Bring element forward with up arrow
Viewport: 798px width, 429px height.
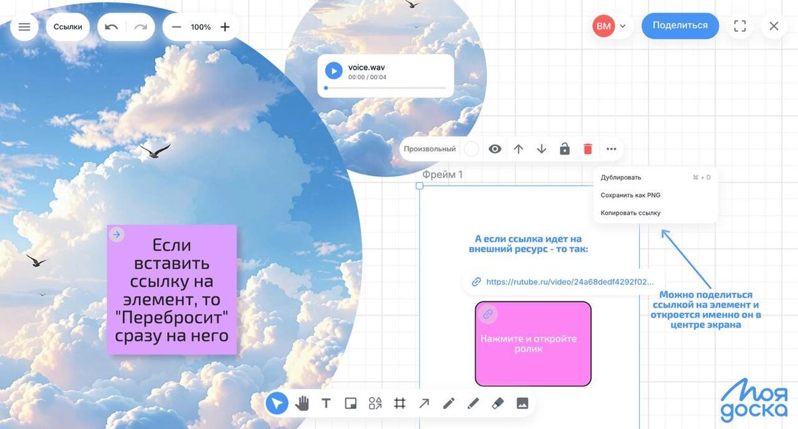tap(519, 149)
